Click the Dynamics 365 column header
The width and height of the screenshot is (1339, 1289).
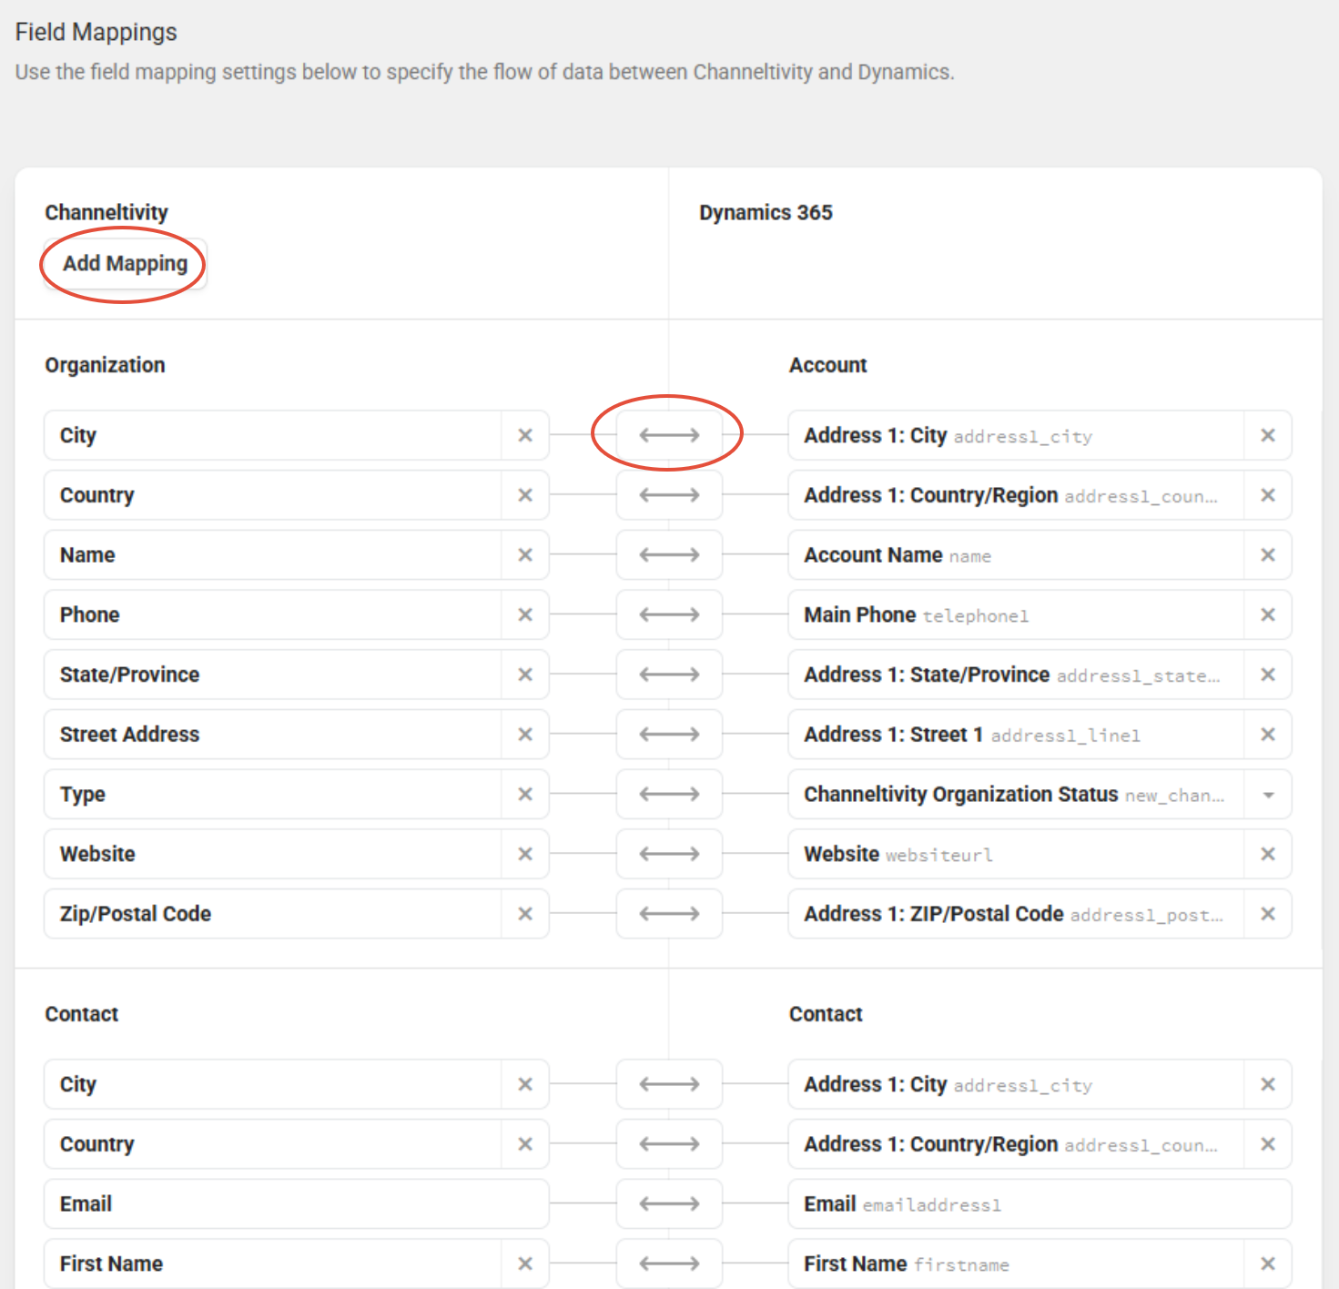coord(766,212)
